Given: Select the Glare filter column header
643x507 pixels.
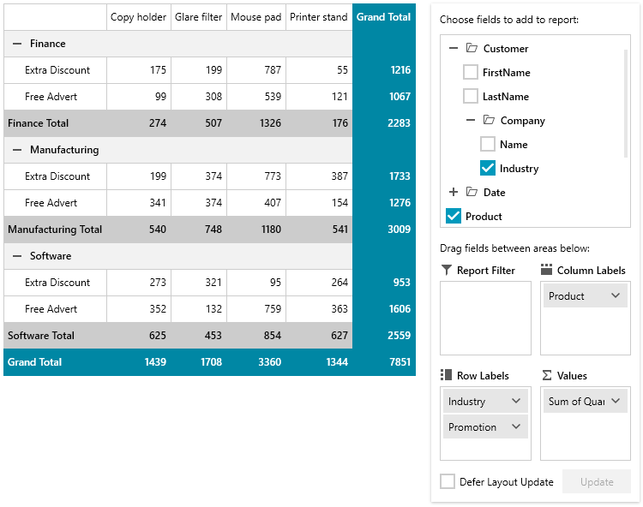Looking at the screenshot, I should (x=199, y=17).
